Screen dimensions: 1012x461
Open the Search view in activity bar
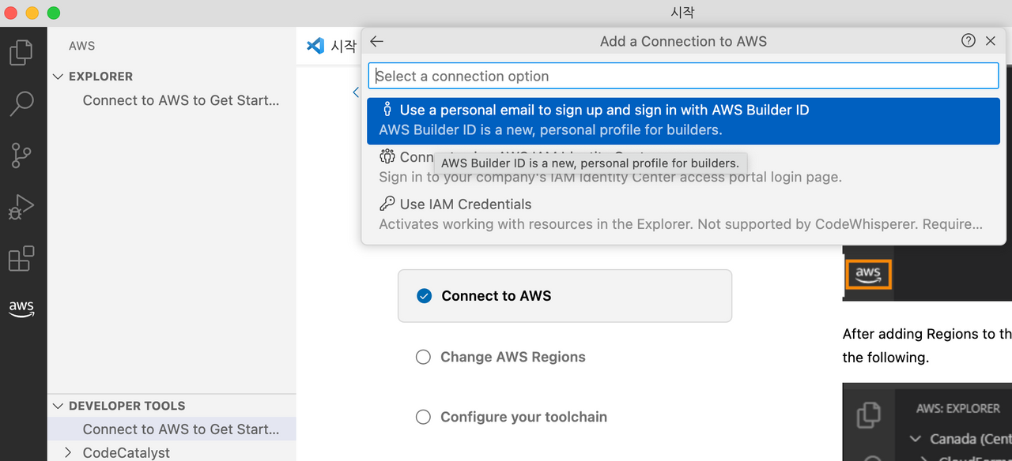click(21, 103)
